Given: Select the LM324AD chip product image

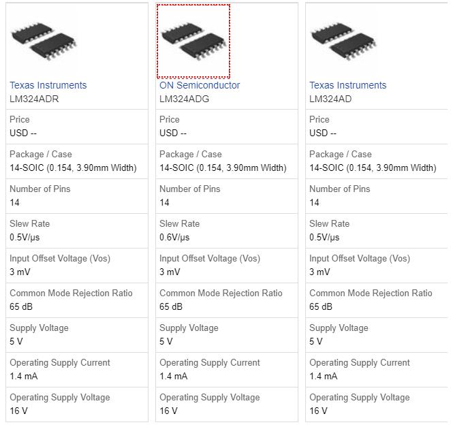Looking at the screenshot, I should [343, 41].
